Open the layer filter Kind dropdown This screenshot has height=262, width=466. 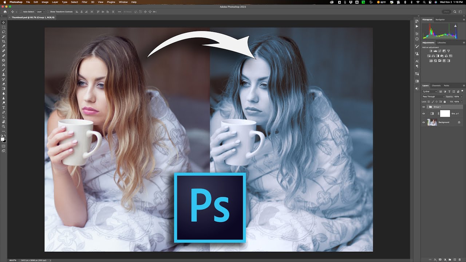pyautogui.click(x=429, y=91)
